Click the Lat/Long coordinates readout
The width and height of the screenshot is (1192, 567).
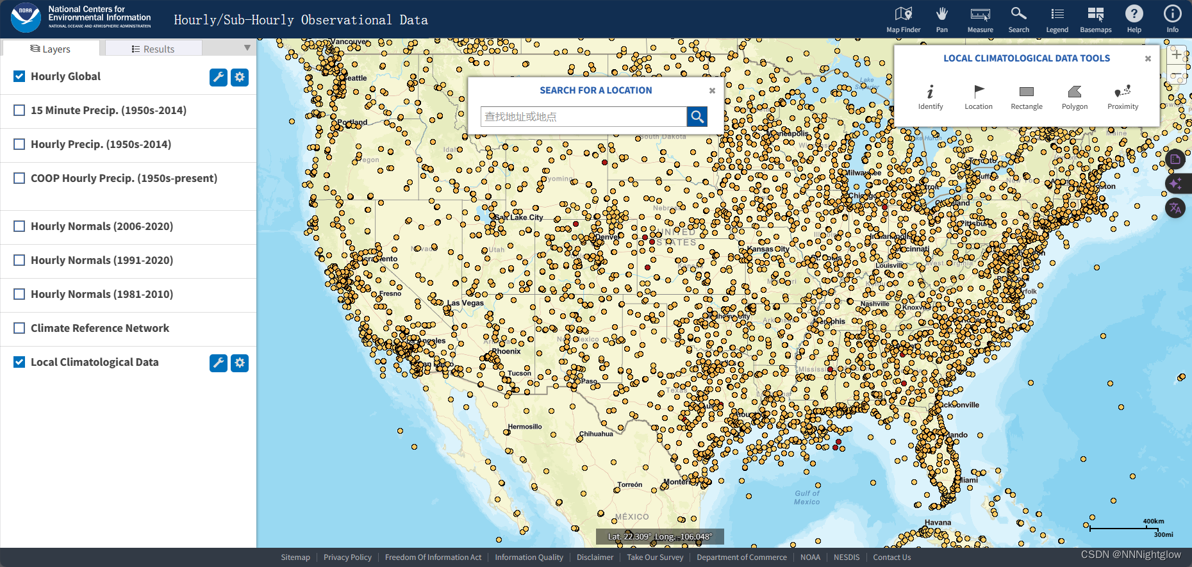pyautogui.click(x=660, y=537)
